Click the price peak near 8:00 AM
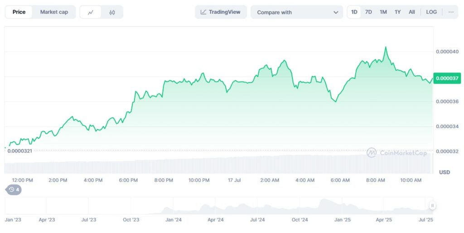Viewport: 464px width, 233px height. pyautogui.click(x=386, y=47)
